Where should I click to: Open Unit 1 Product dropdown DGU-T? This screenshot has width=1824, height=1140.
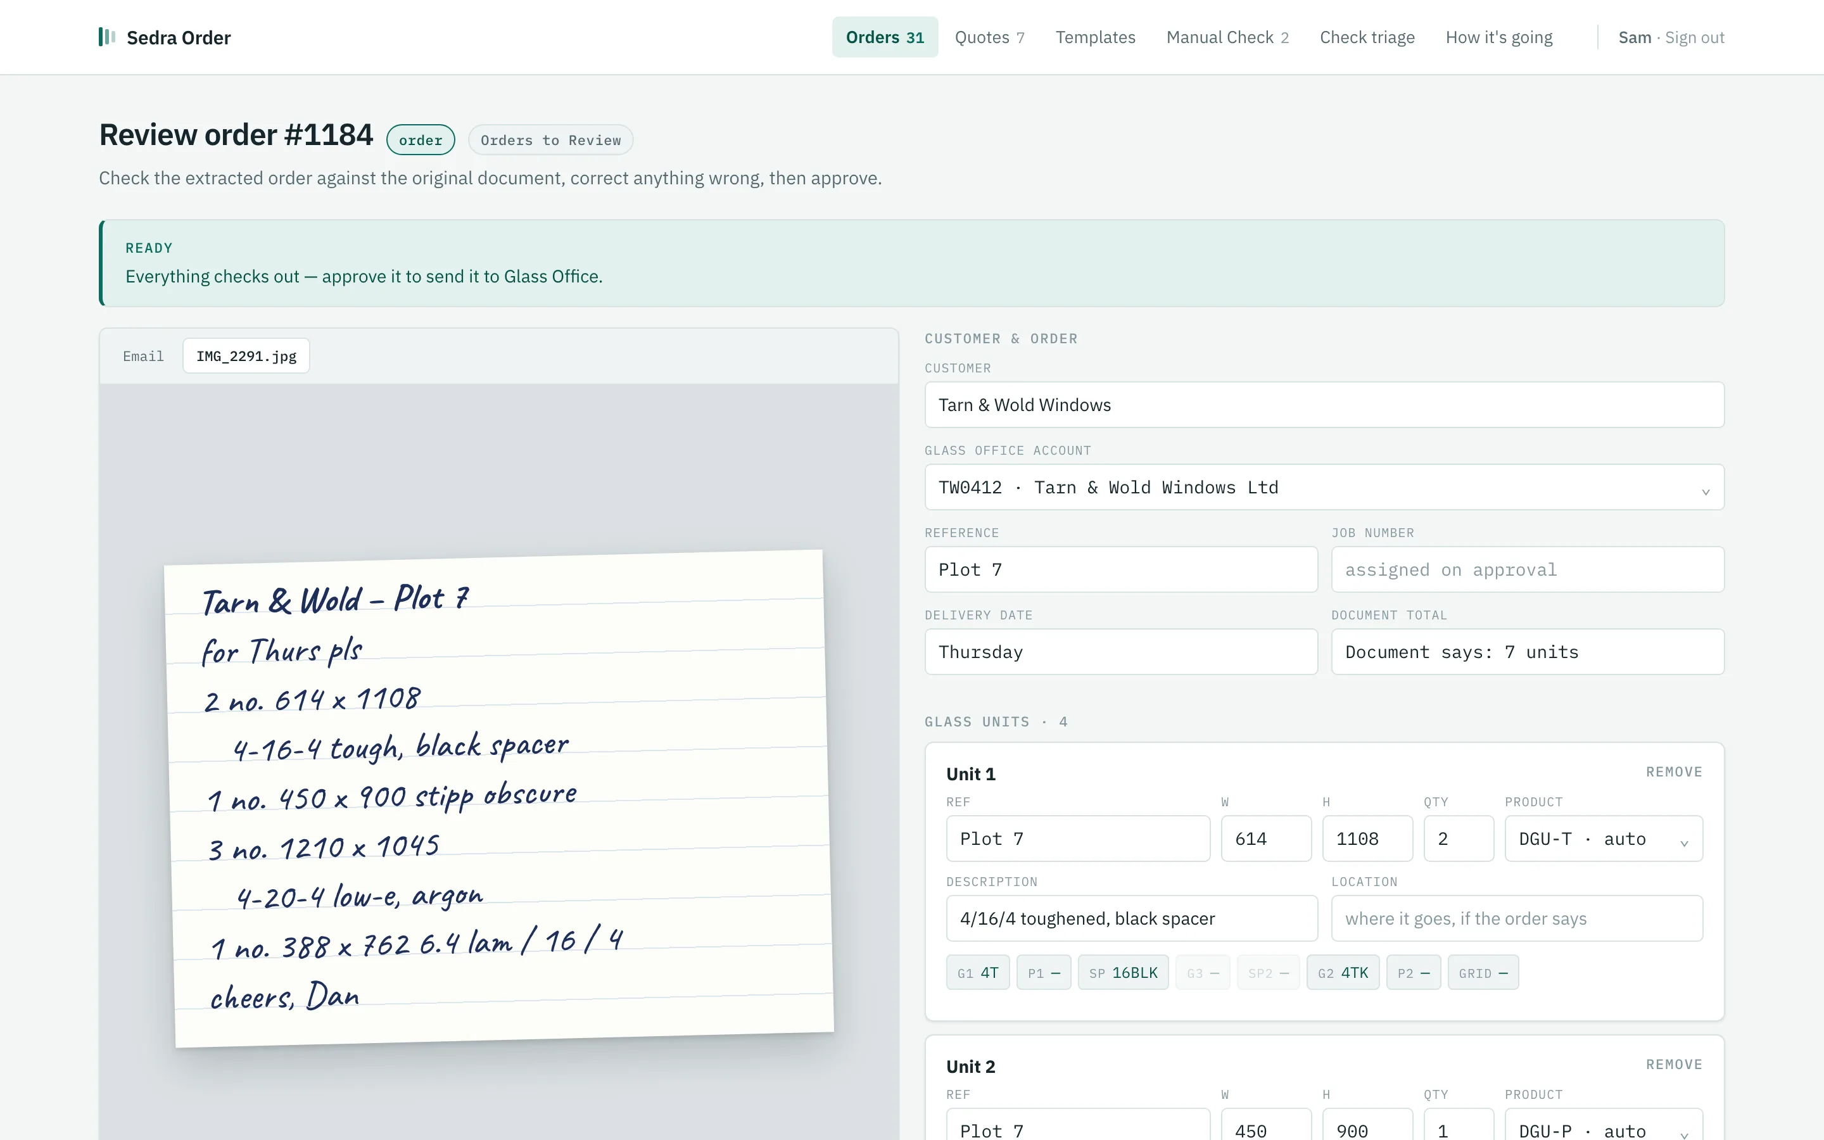pyautogui.click(x=1603, y=839)
